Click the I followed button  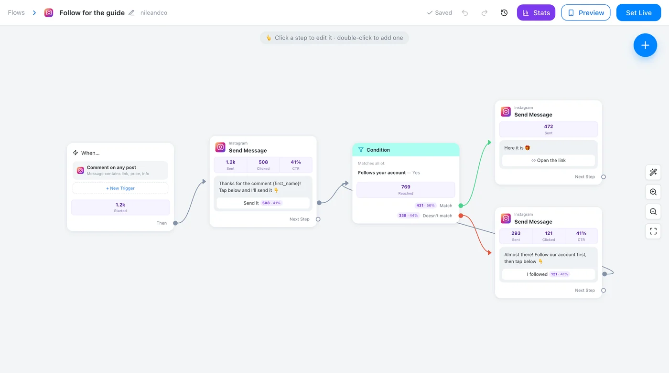click(x=549, y=274)
